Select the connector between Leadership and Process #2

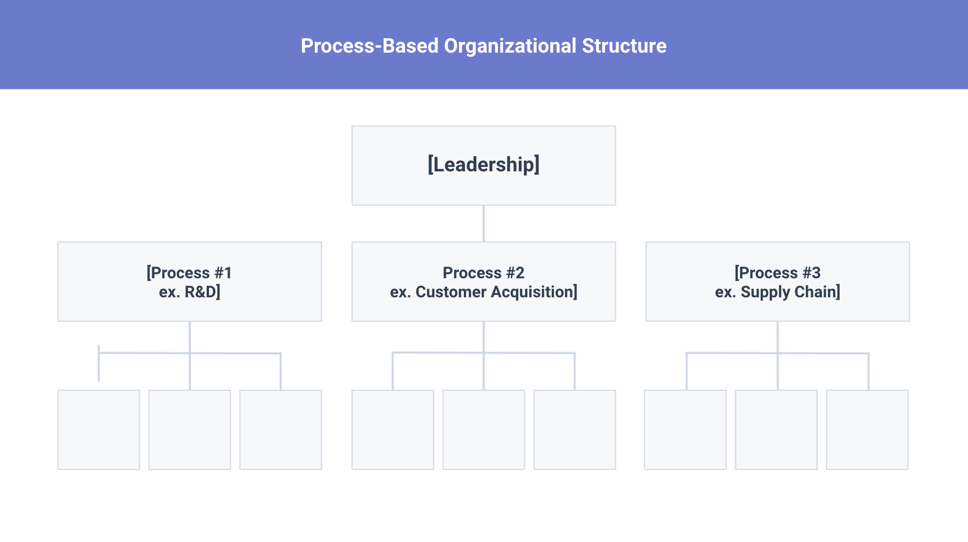(x=483, y=223)
